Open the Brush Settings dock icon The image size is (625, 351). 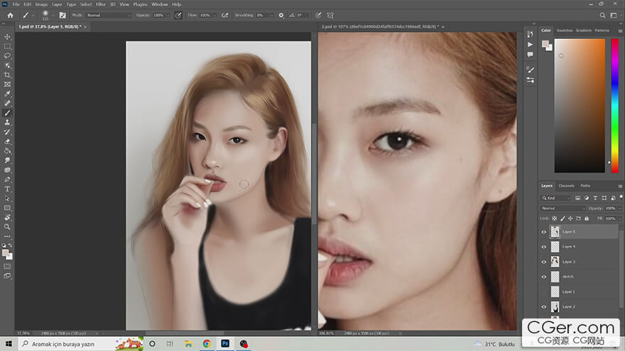coord(530,69)
